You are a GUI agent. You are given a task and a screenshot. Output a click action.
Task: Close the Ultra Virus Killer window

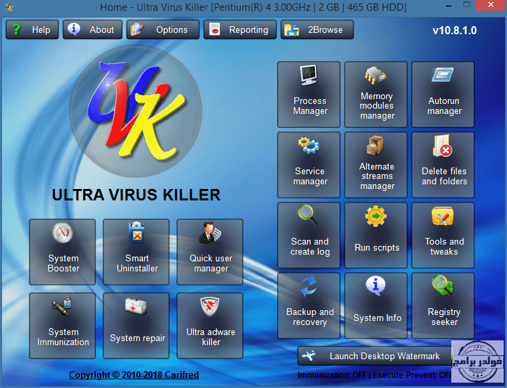point(491,5)
